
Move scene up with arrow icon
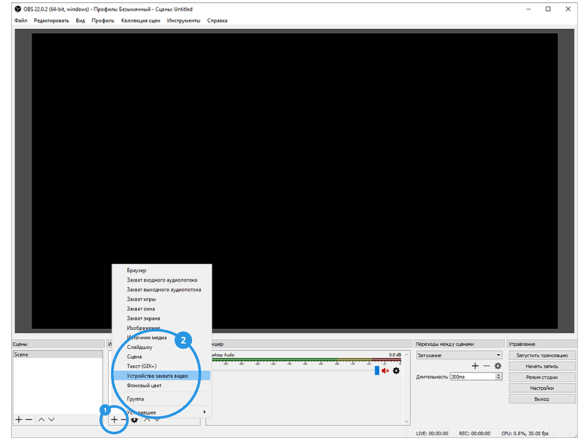point(41,420)
